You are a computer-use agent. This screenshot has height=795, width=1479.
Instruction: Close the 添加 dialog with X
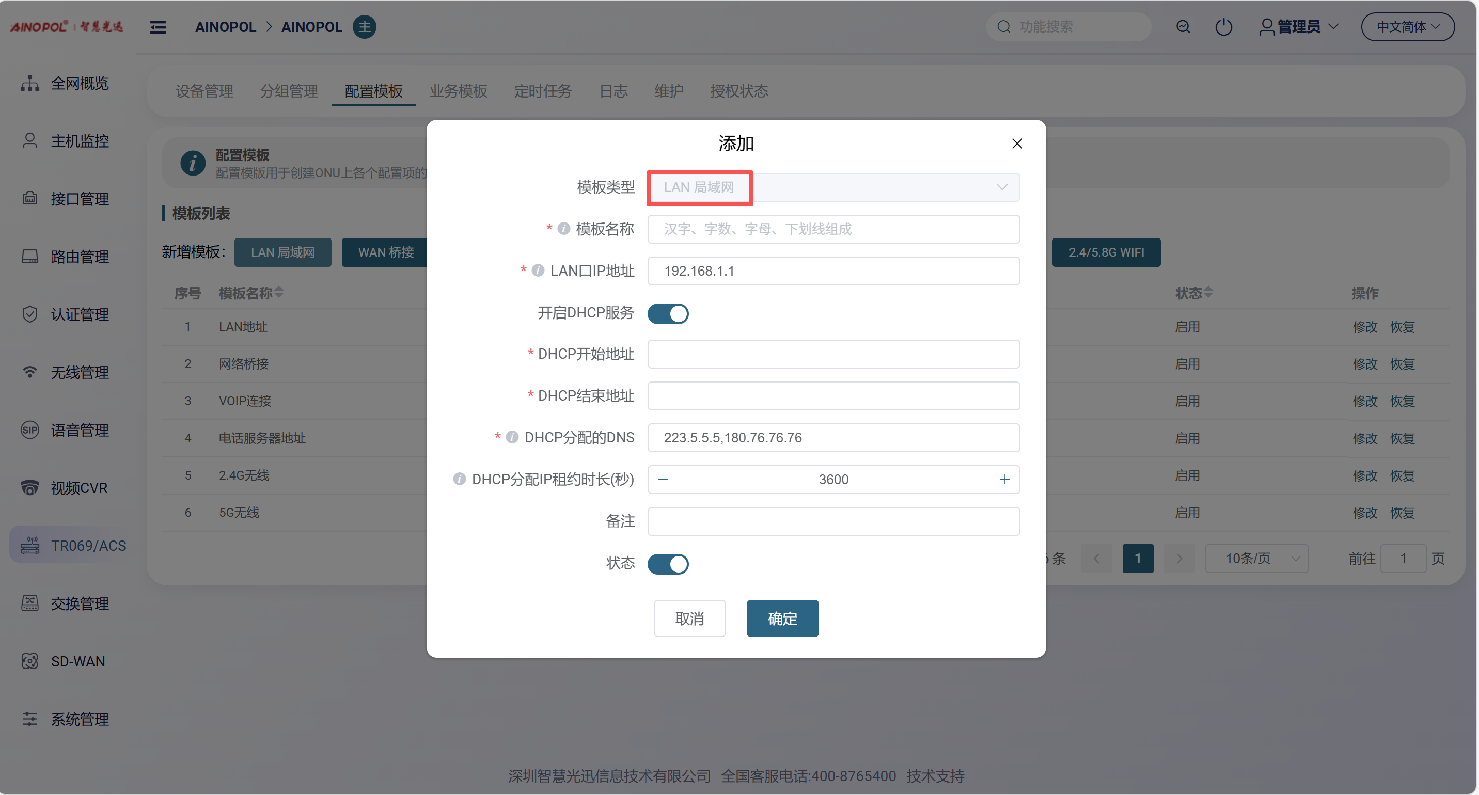tap(1017, 144)
